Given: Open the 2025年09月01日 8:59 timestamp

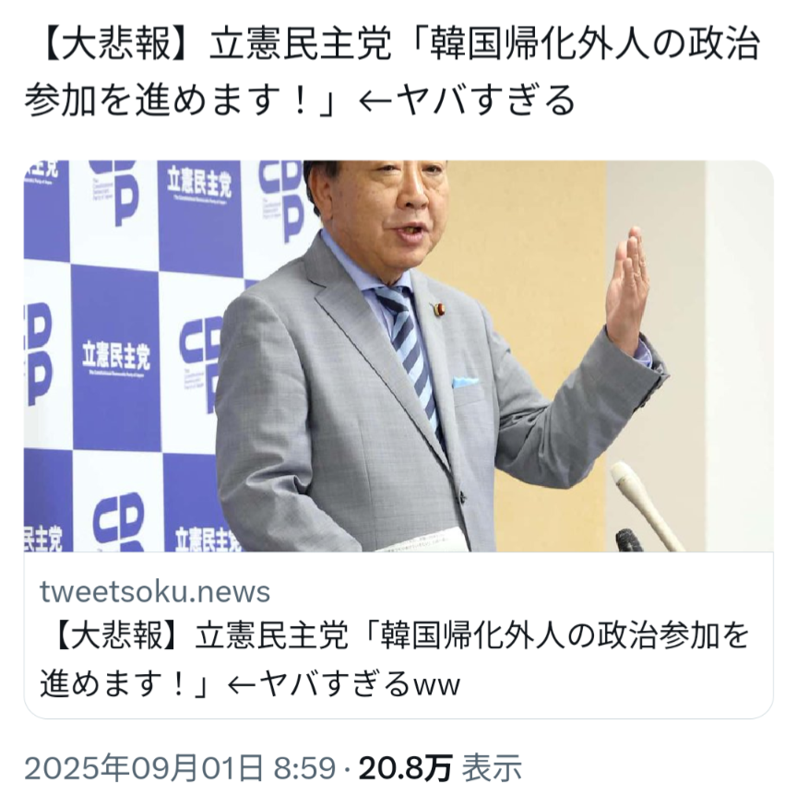Looking at the screenshot, I should [x=180, y=767].
